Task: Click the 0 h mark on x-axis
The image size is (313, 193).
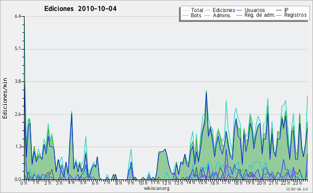Action: [x=24, y=183]
